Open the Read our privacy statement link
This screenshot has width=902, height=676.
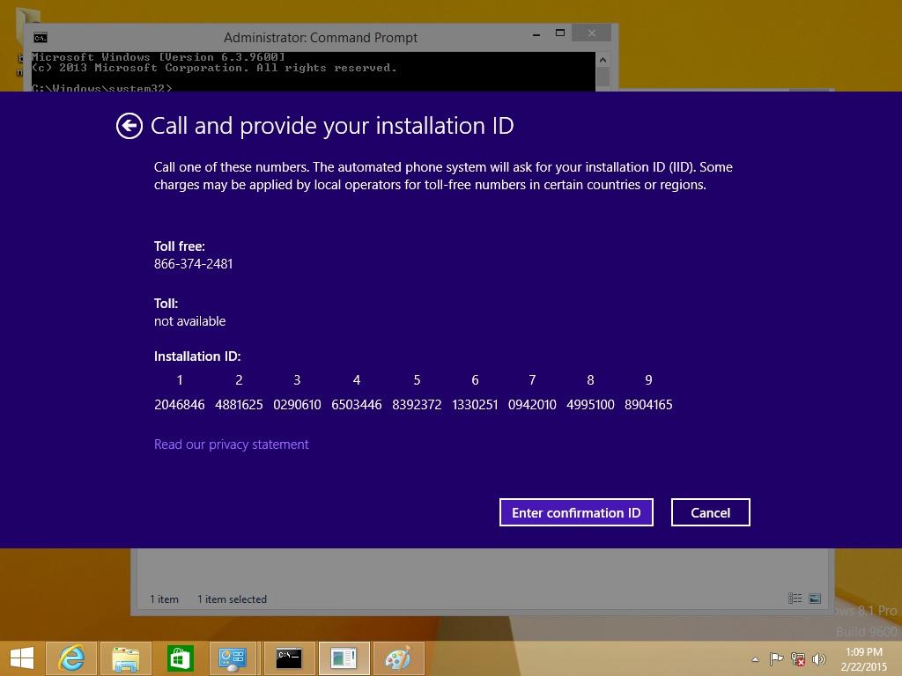232,445
